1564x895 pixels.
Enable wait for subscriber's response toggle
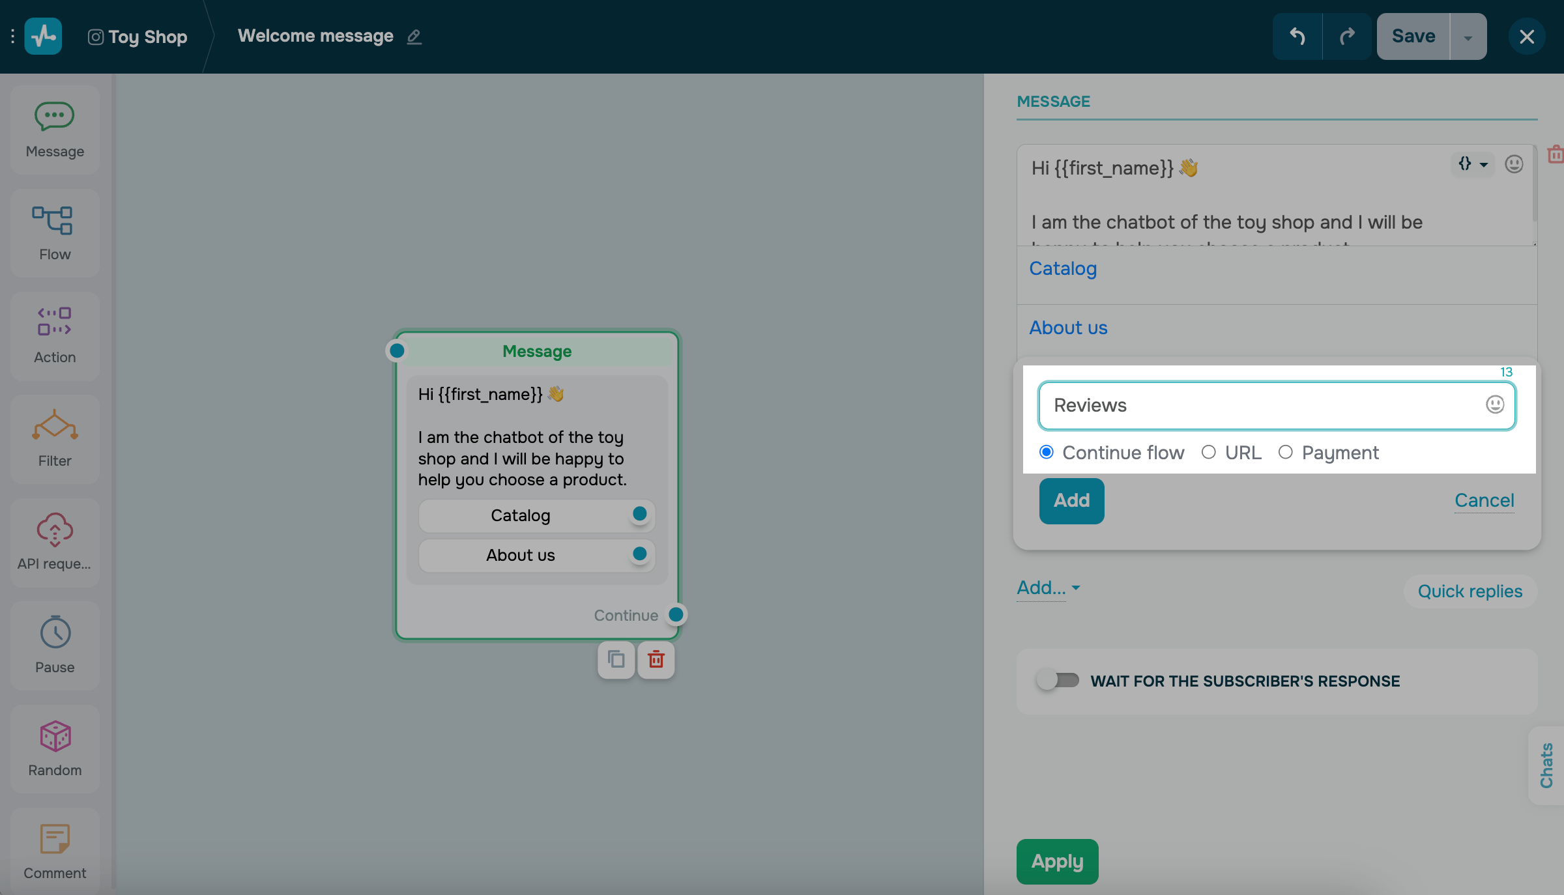(1058, 681)
